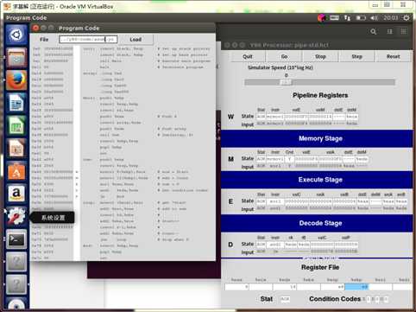The image size is (416, 312).
Task: Click the Stat value field at bottom
Action: point(285,299)
